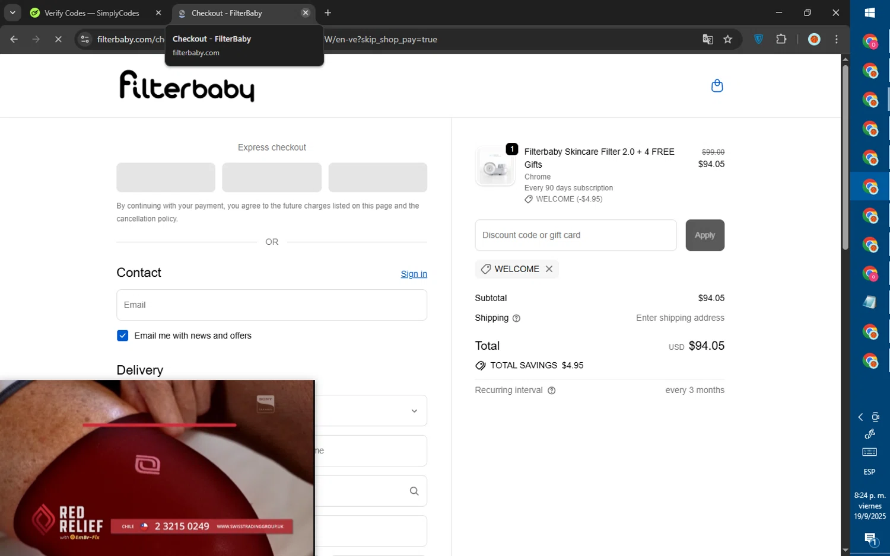This screenshot has width=890, height=556.
Task: Click the Filterbaby logo
Action: (186, 86)
